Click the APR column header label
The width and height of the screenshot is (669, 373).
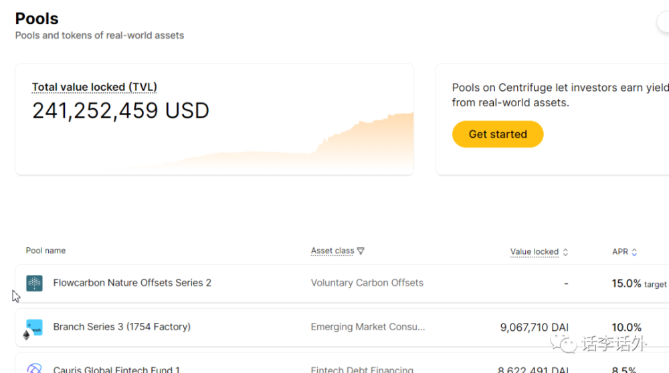click(620, 252)
